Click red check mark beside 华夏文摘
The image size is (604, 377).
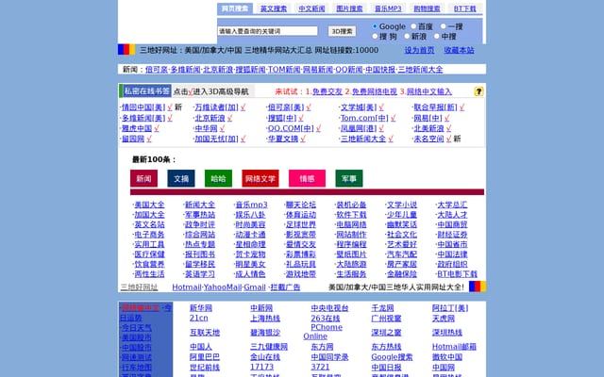click(303, 139)
